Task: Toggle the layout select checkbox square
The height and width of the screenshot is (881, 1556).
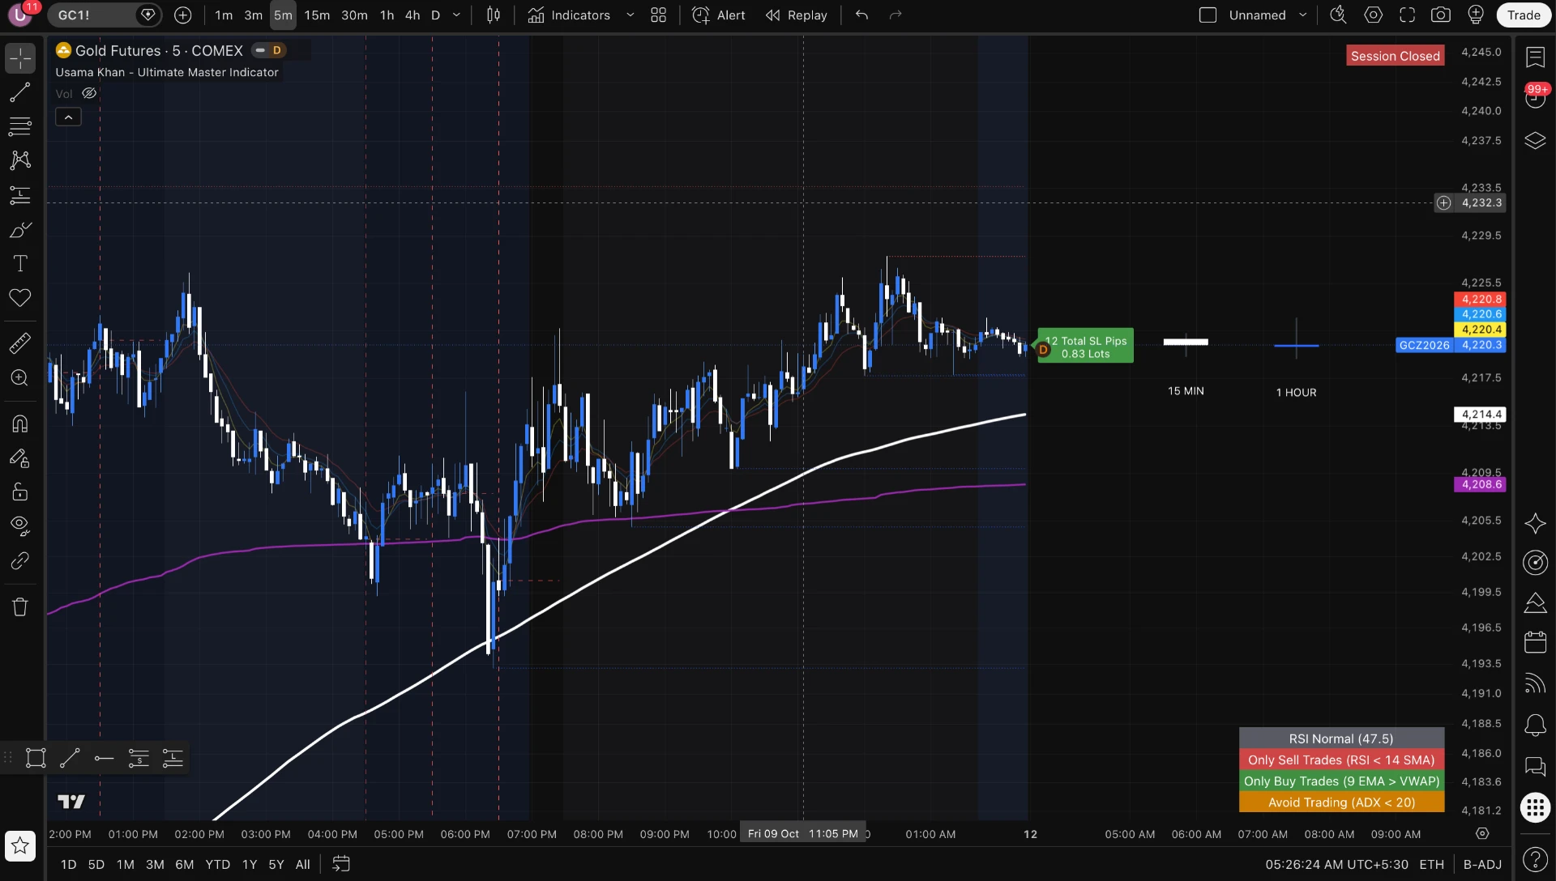Action: click(1208, 15)
